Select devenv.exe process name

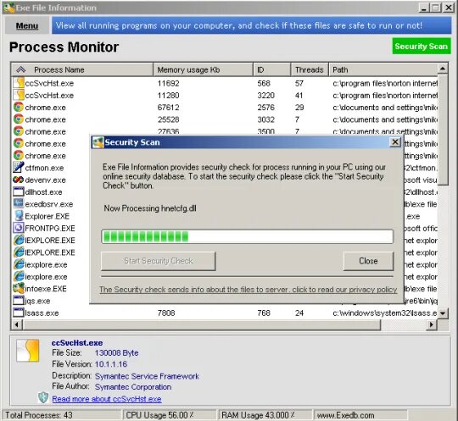[x=45, y=180]
